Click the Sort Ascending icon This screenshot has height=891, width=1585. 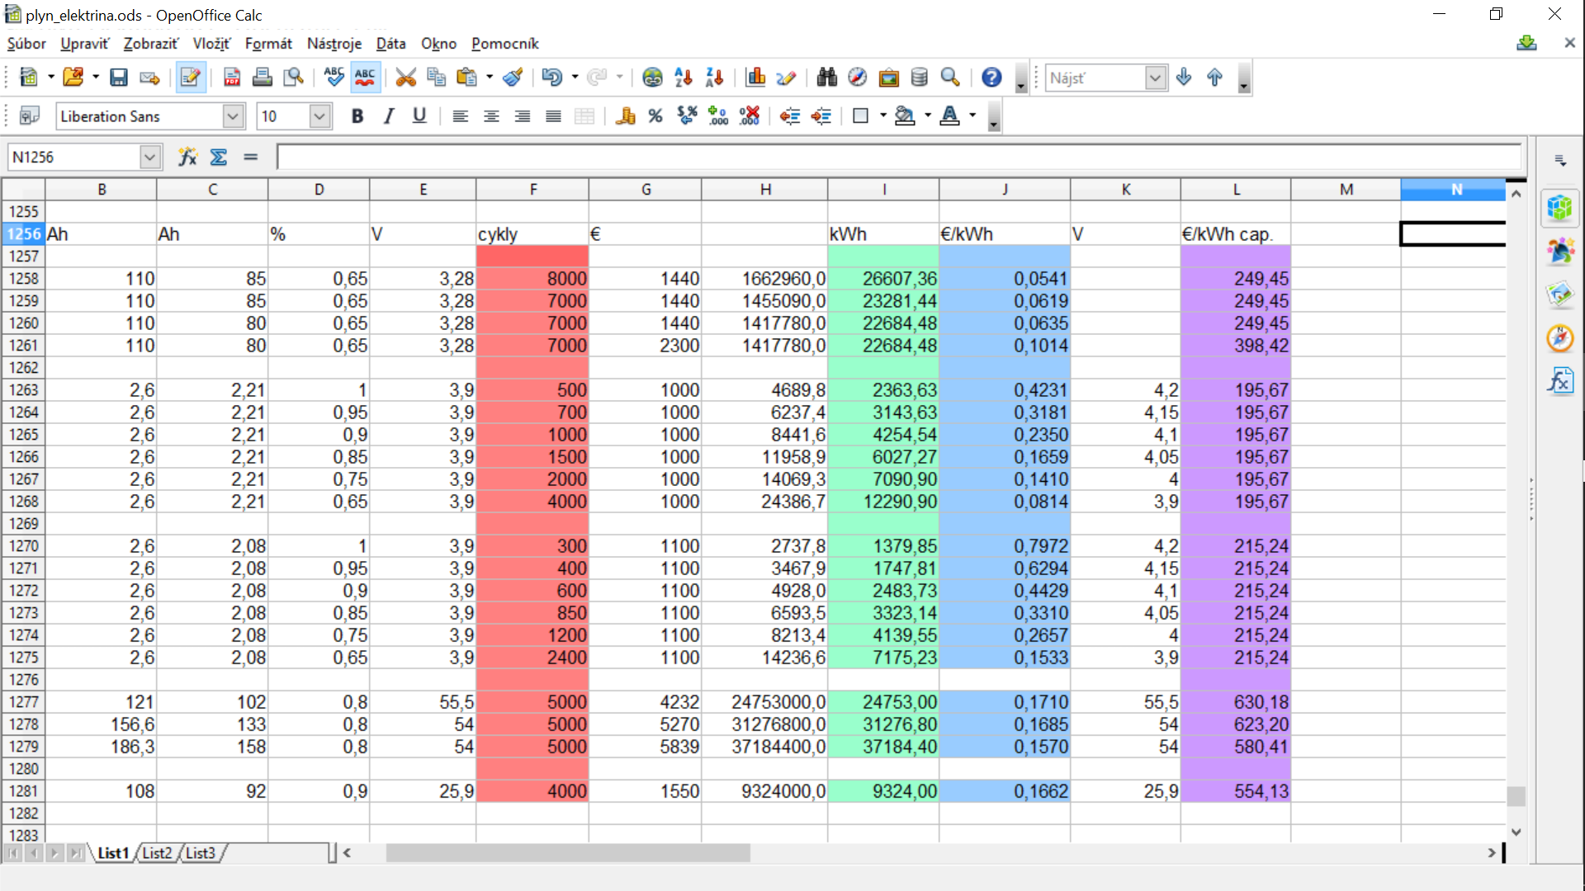683,78
